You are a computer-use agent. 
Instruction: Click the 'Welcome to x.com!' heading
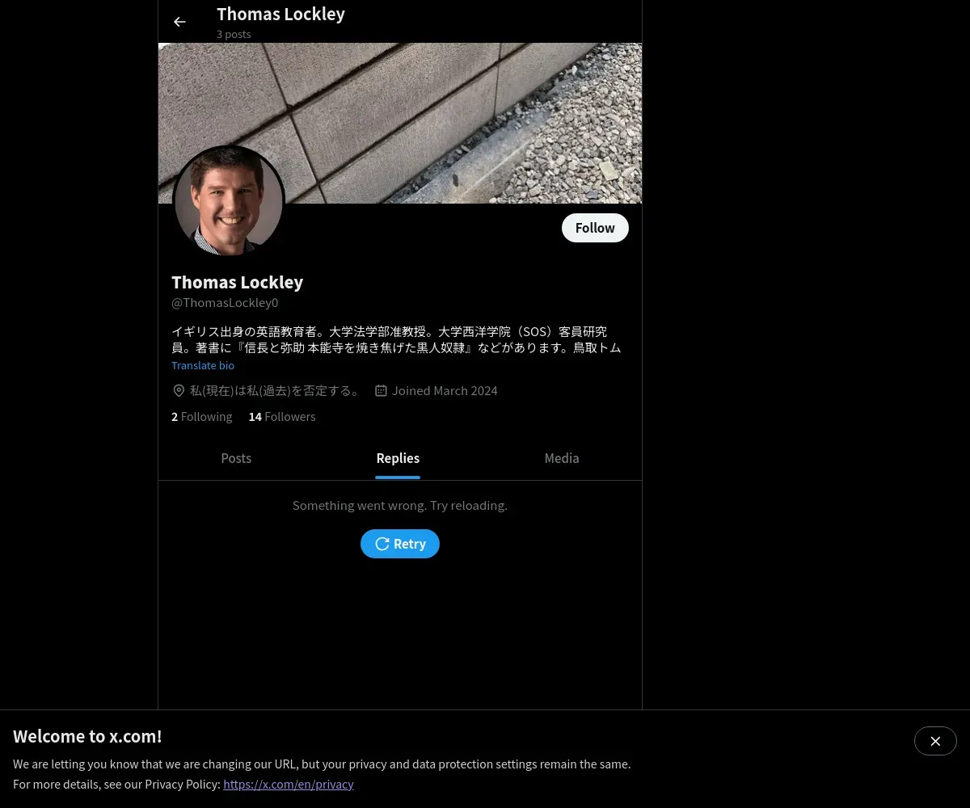[x=87, y=736]
